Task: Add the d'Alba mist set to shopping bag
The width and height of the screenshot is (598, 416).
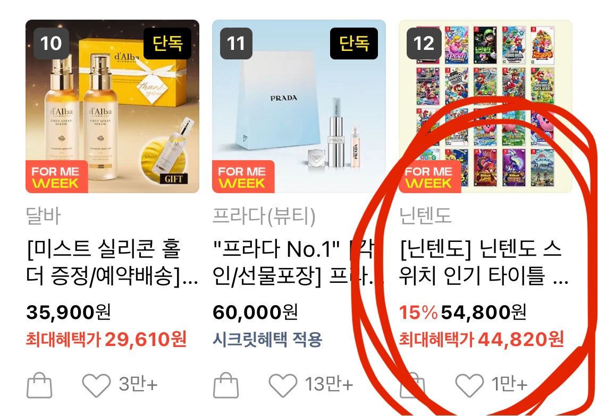Action: (39, 385)
